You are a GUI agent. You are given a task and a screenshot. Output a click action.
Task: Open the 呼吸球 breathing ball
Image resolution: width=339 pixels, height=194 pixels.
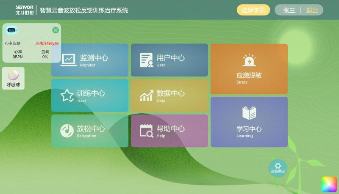point(13,78)
